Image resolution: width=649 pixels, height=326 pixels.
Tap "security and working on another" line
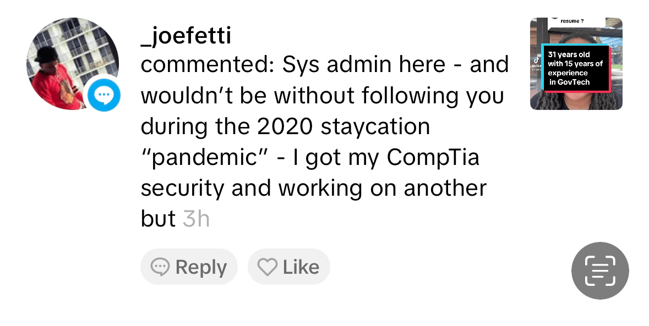(314, 188)
